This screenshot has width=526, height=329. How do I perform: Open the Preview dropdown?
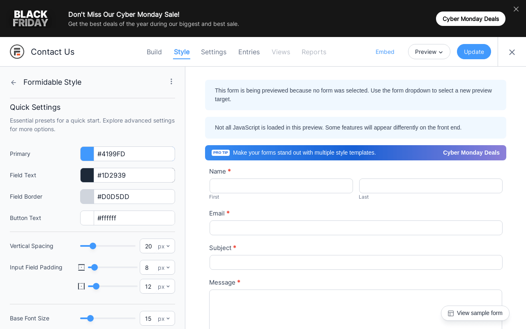coord(429,52)
